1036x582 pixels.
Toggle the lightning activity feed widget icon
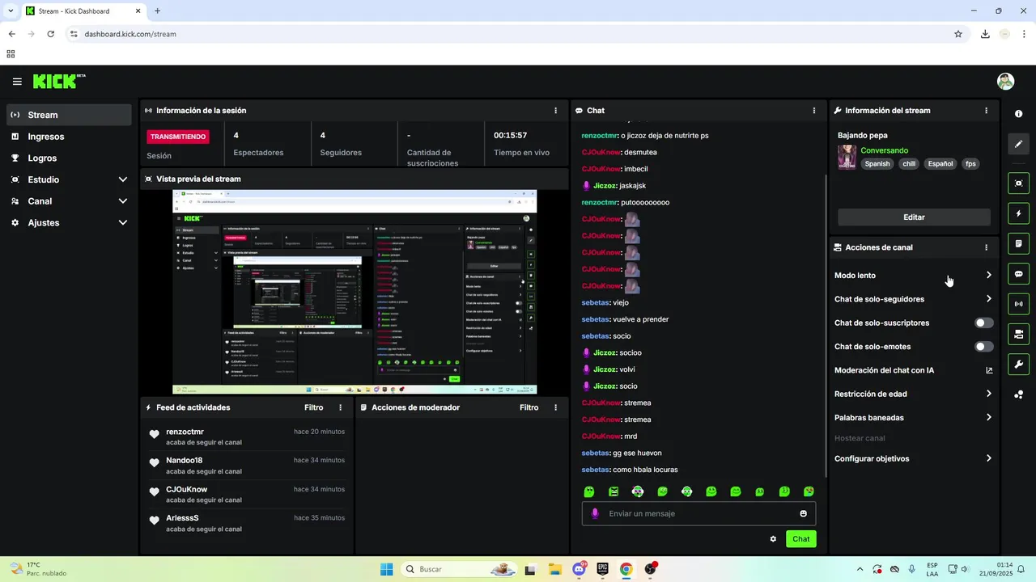[1018, 213]
